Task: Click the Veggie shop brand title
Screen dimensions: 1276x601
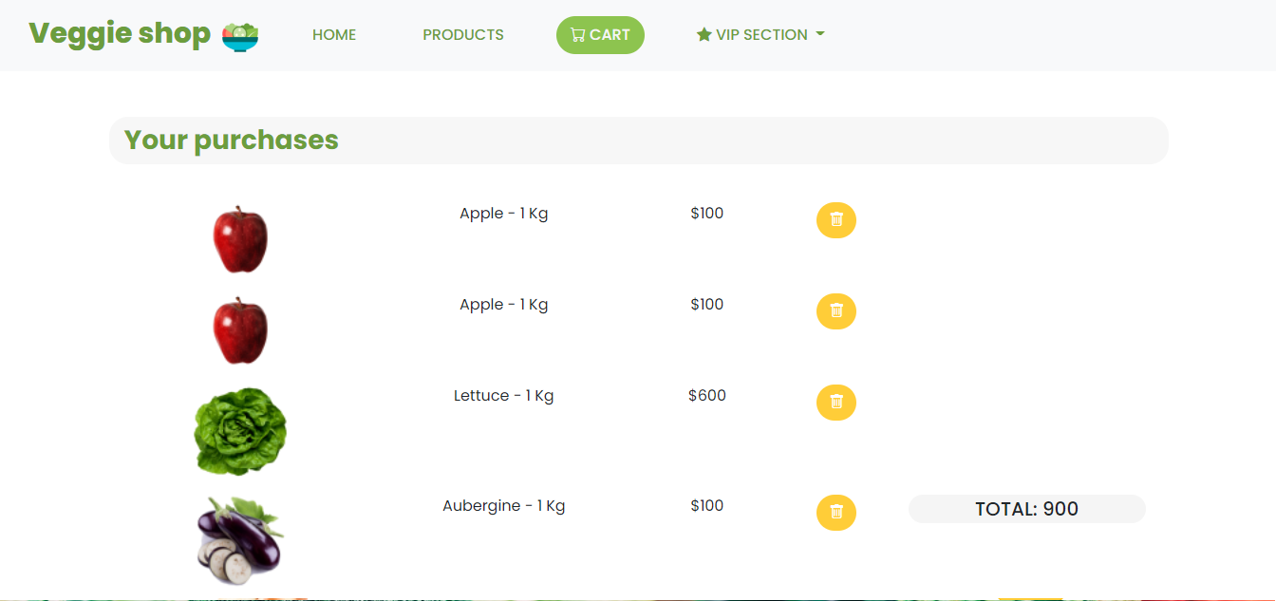Action: [x=120, y=33]
